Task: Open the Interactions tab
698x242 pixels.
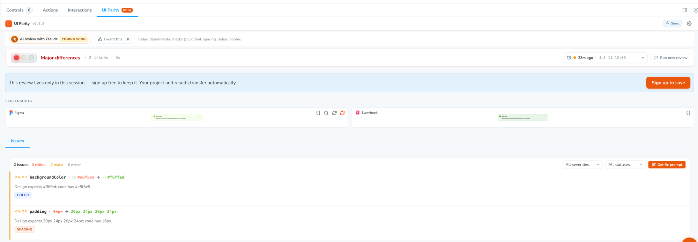Action: pyautogui.click(x=80, y=10)
